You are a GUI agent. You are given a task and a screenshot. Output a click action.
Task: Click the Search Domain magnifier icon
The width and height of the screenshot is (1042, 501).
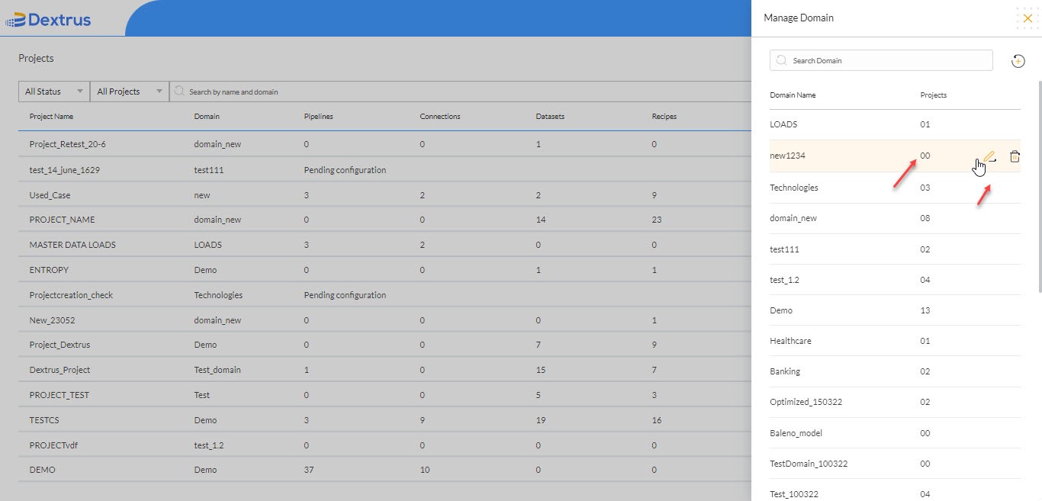coord(781,60)
